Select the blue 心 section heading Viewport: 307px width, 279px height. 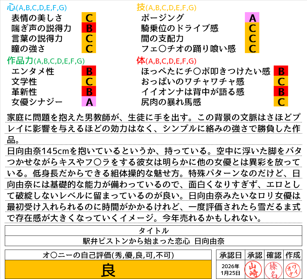pyautogui.click(x=11, y=7)
